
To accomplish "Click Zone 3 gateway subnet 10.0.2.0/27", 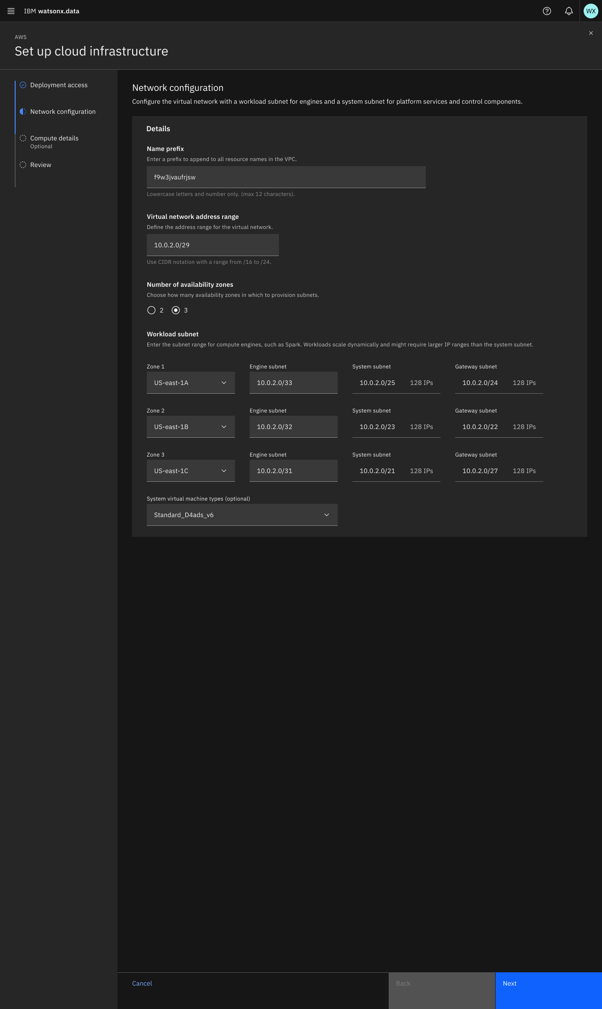I will point(499,471).
